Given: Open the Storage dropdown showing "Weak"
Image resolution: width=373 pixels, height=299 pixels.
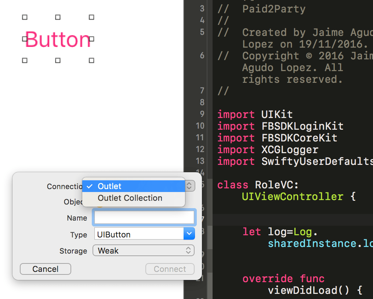Looking at the screenshot, I should 143,251.
